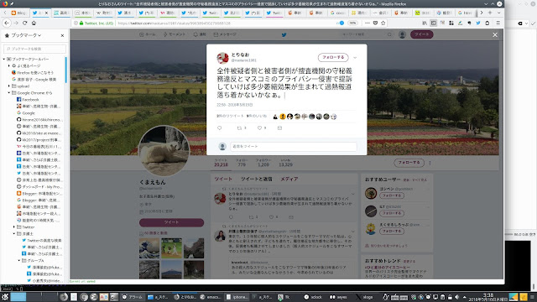Open a new tab with plus button
Viewport: 537px width, 302px height.
490,13
